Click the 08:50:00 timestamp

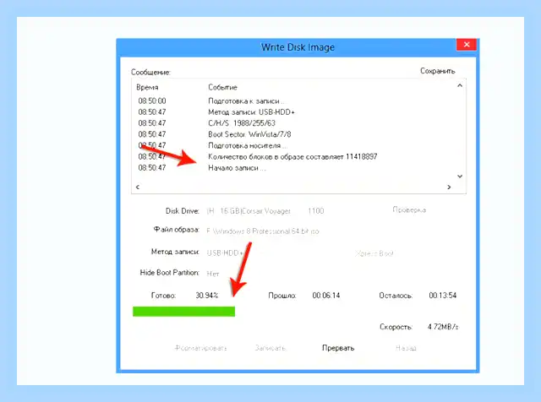pyautogui.click(x=152, y=101)
